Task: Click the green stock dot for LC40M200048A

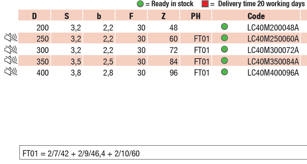Action: pyautogui.click(x=225, y=26)
